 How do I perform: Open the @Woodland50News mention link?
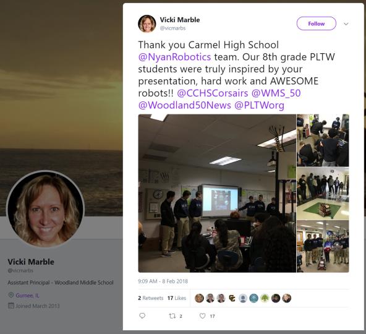pyautogui.click(x=185, y=105)
